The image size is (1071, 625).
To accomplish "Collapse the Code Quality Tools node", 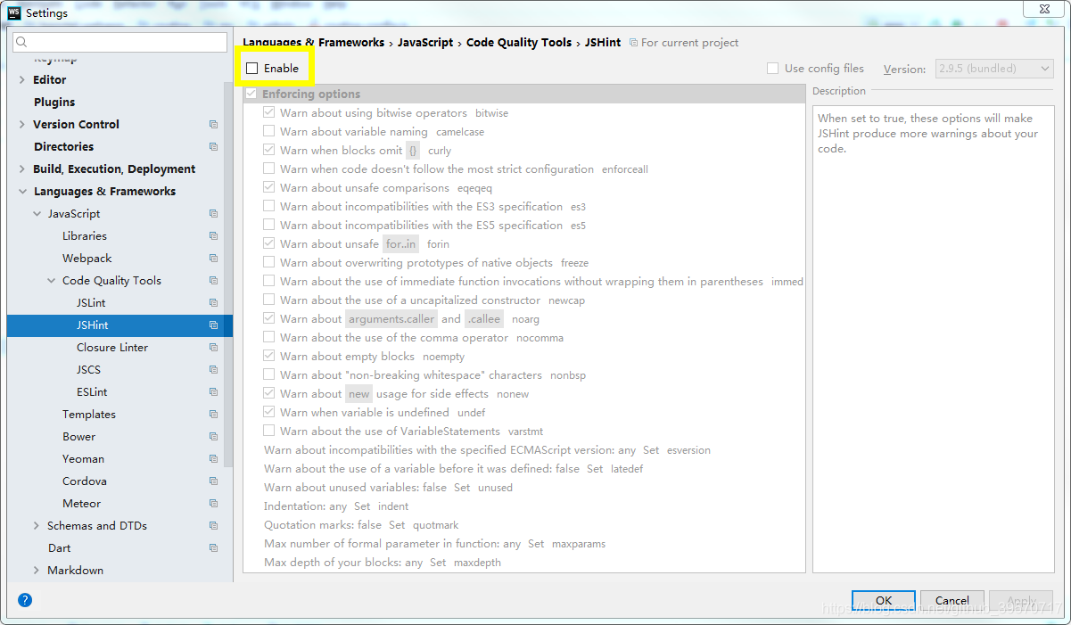I will pos(51,281).
